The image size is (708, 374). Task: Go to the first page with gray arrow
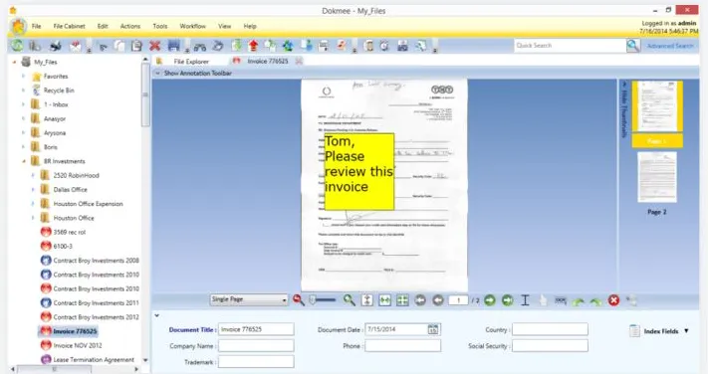(x=420, y=300)
